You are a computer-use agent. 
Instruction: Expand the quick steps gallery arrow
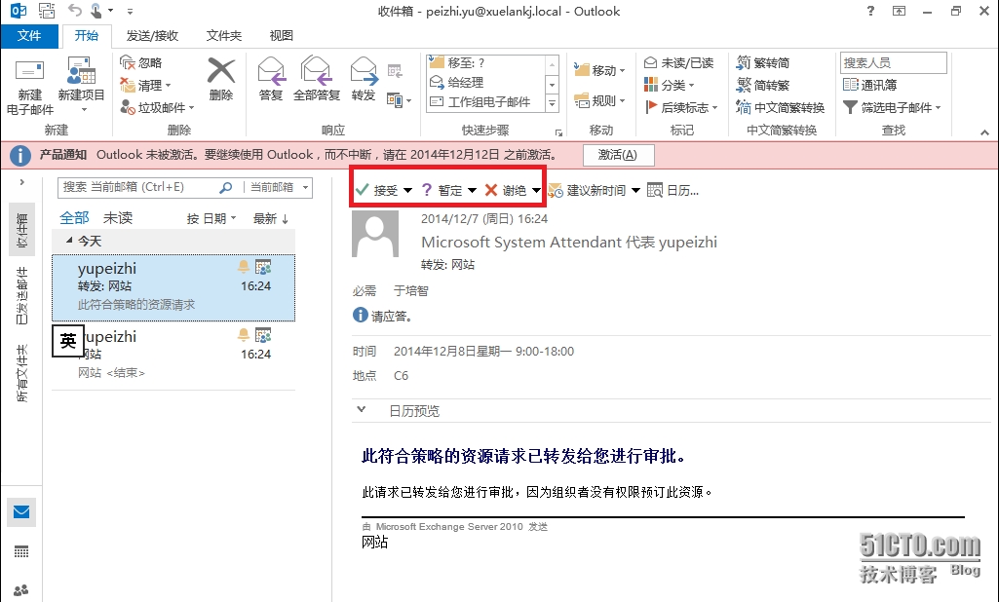point(552,102)
